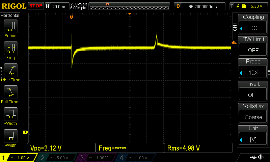Screen dimensions: 270x162
Task: Click the 25.0MSa/s sample rate readout
Action: click(x=79, y=4)
